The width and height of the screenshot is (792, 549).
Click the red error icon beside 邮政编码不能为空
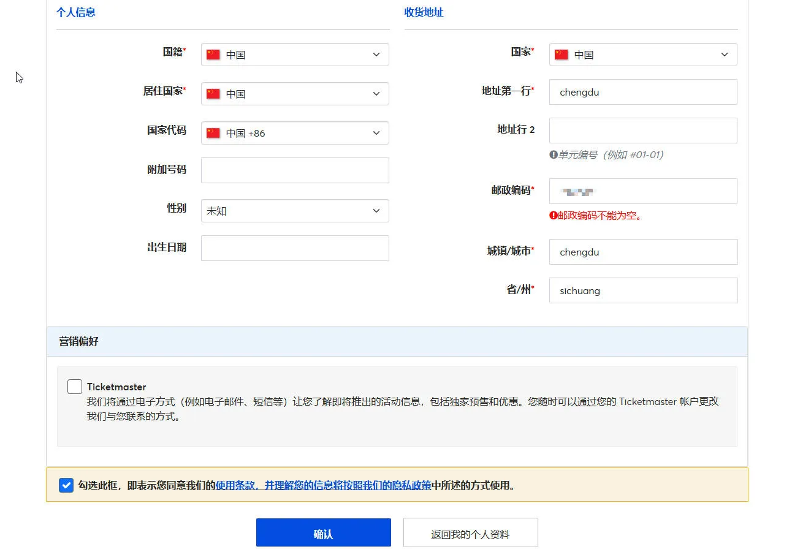553,216
